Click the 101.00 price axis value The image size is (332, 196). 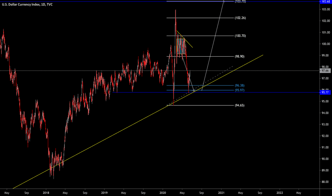click(x=326, y=32)
